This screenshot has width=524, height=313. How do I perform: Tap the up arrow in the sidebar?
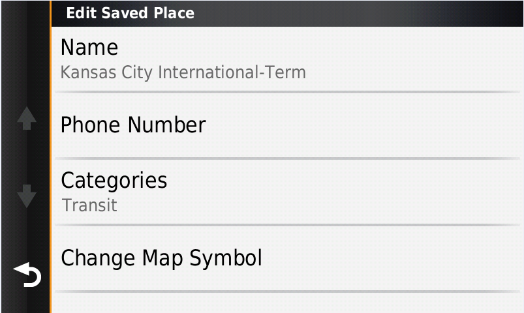[27, 118]
